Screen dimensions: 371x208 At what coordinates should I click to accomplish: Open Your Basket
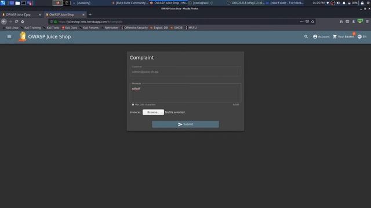point(343,37)
